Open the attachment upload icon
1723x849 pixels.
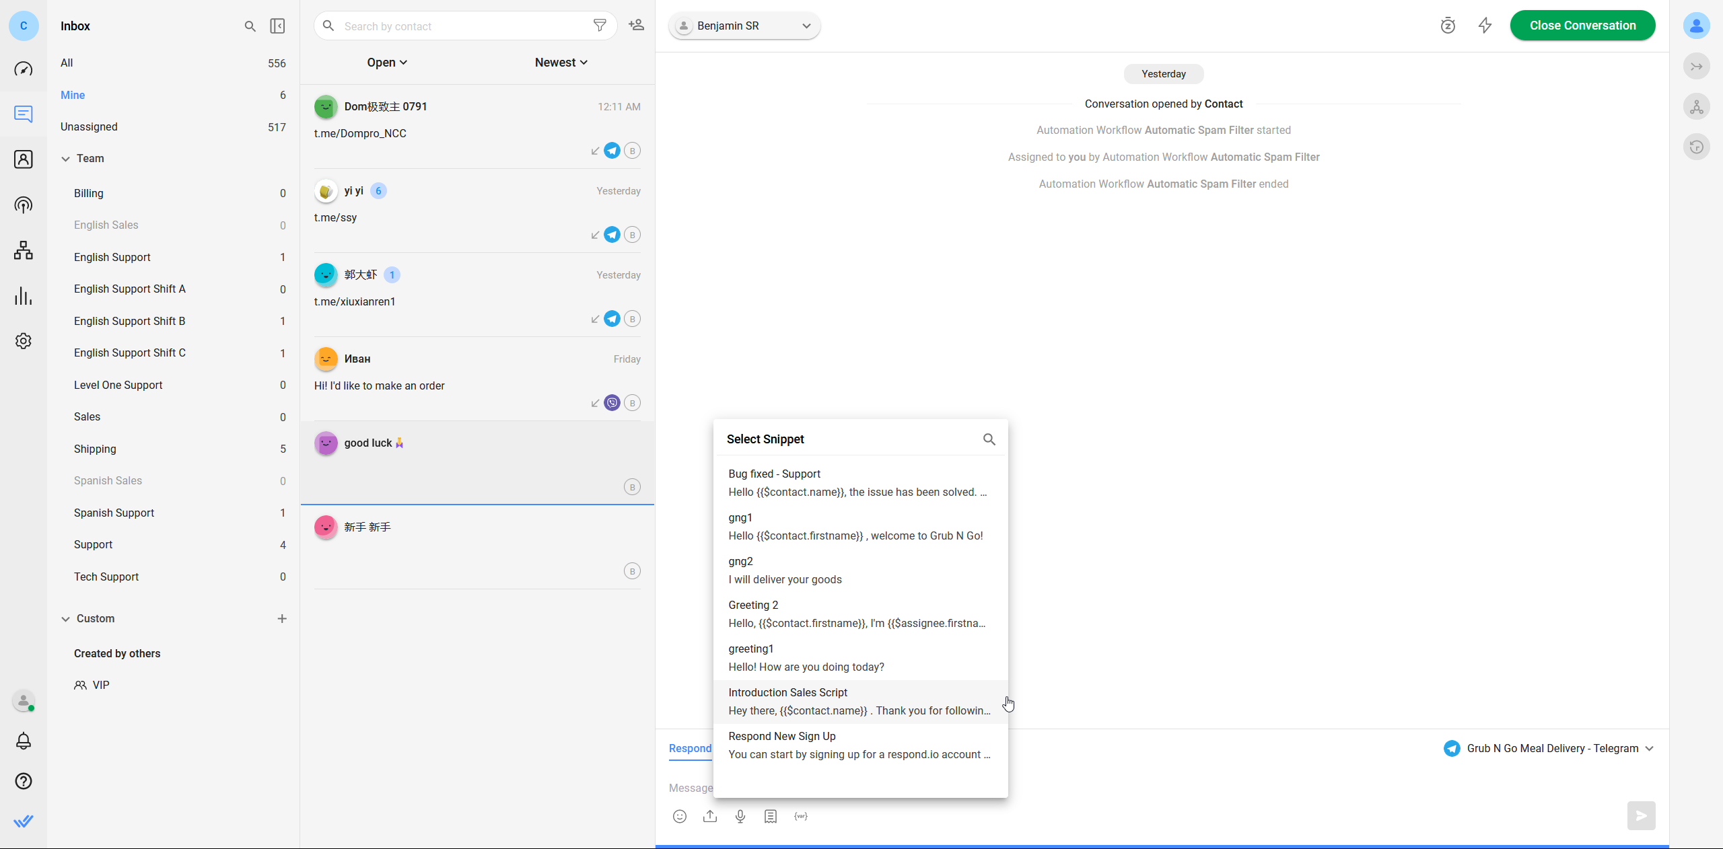tap(710, 816)
